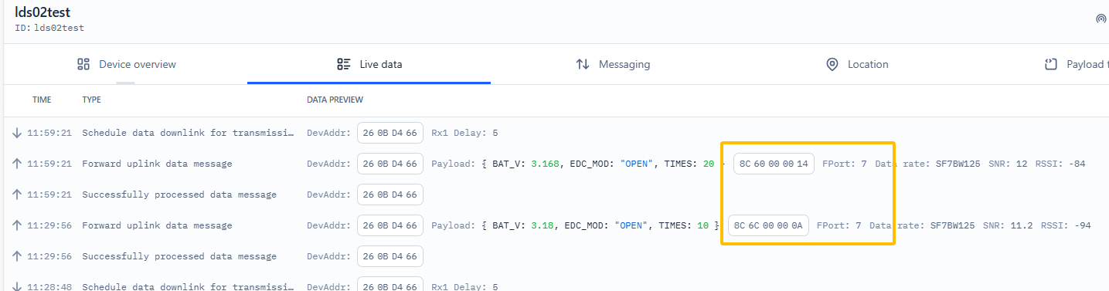Click the Live data list icon
1109x291 pixels.
pos(344,64)
